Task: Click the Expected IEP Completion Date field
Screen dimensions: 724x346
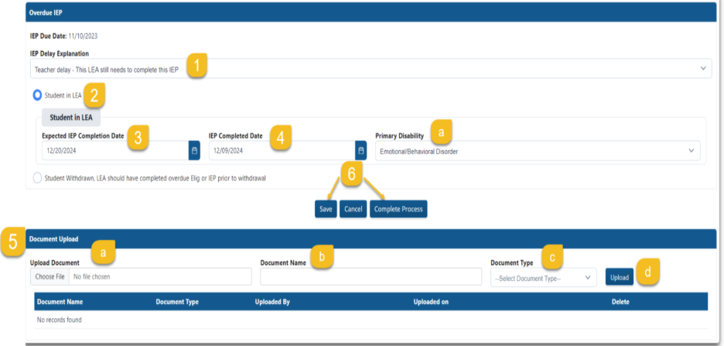Action: (x=114, y=151)
